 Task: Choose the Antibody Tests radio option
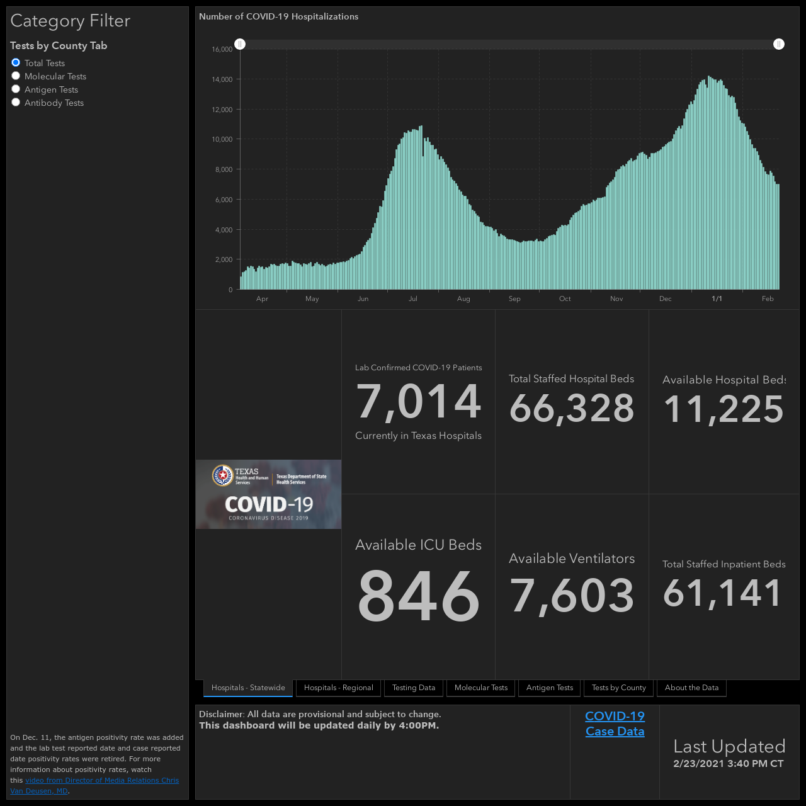pyautogui.click(x=16, y=102)
